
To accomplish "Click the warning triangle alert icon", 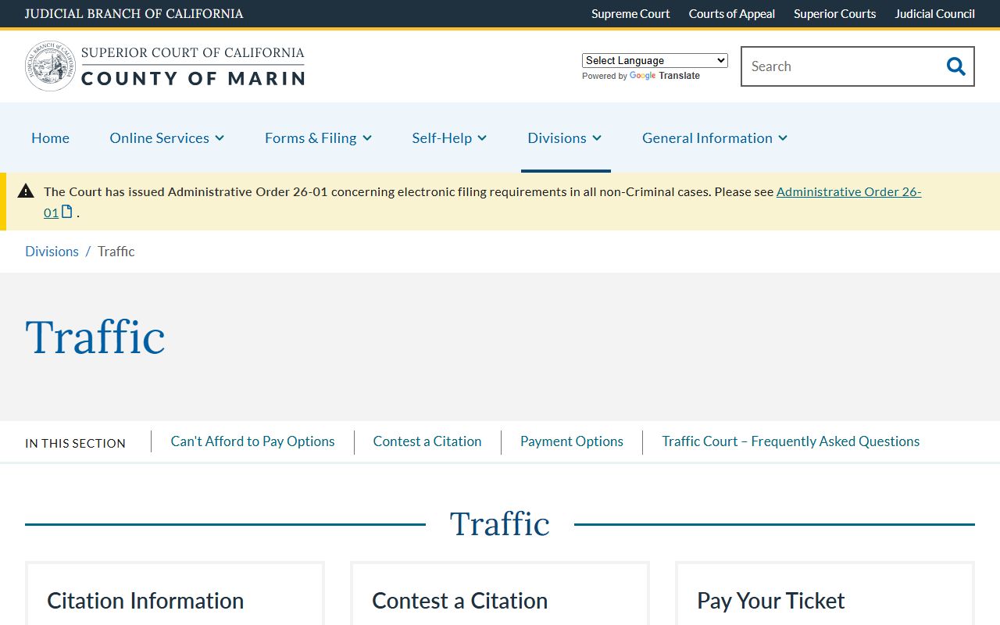I will [26, 191].
